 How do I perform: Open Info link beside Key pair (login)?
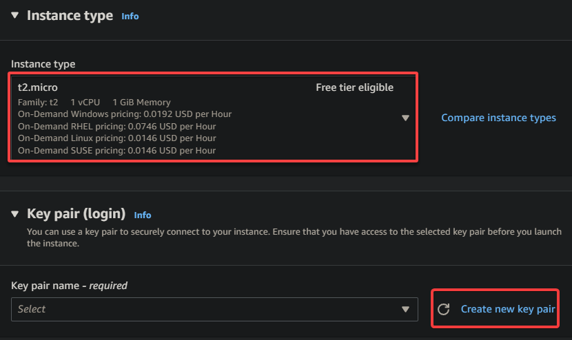(142, 215)
